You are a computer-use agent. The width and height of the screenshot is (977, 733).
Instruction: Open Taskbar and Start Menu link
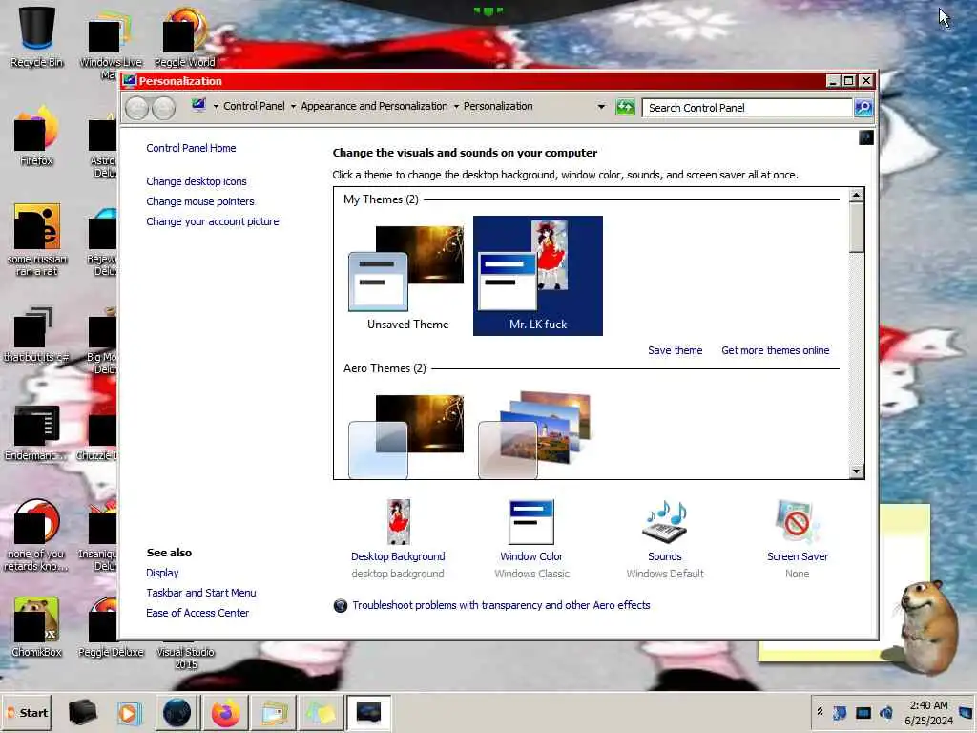[200, 593]
